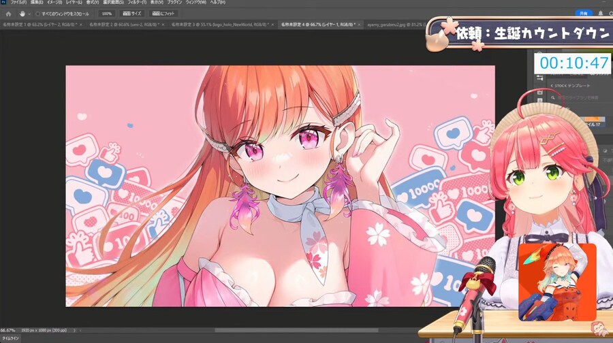This screenshot has width=613, height=343.
Task: Open the 表示 menu
Action: (157, 2)
